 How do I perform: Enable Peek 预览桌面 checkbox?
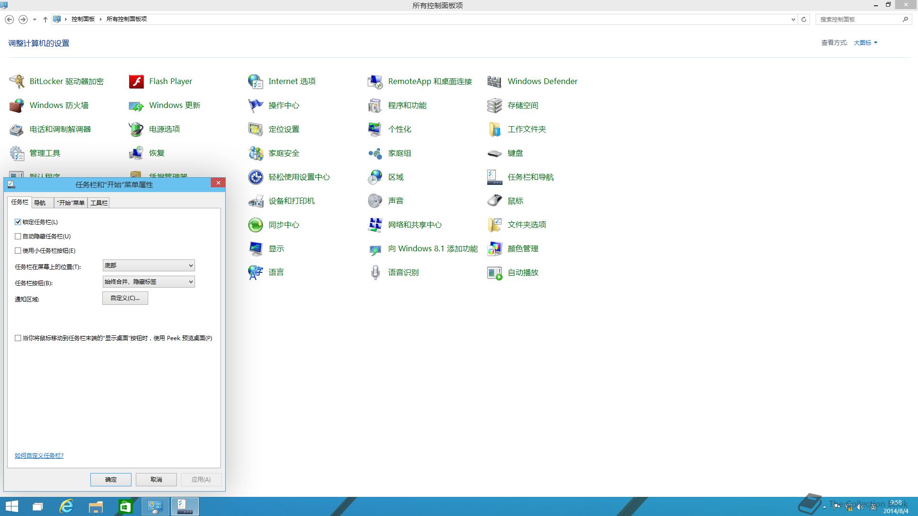(18, 338)
